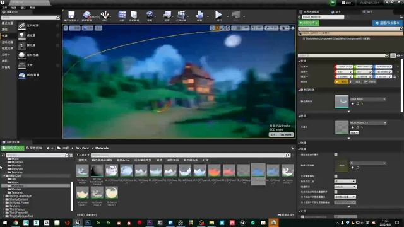This screenshot has height=227, width=404.
Task: Click the Save All button in content browser
Action: (x=33, y=148)
